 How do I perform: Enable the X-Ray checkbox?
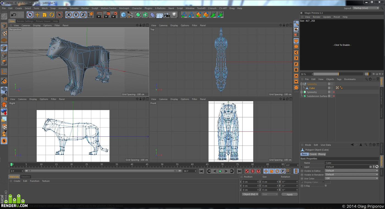[x=326, y=186]
